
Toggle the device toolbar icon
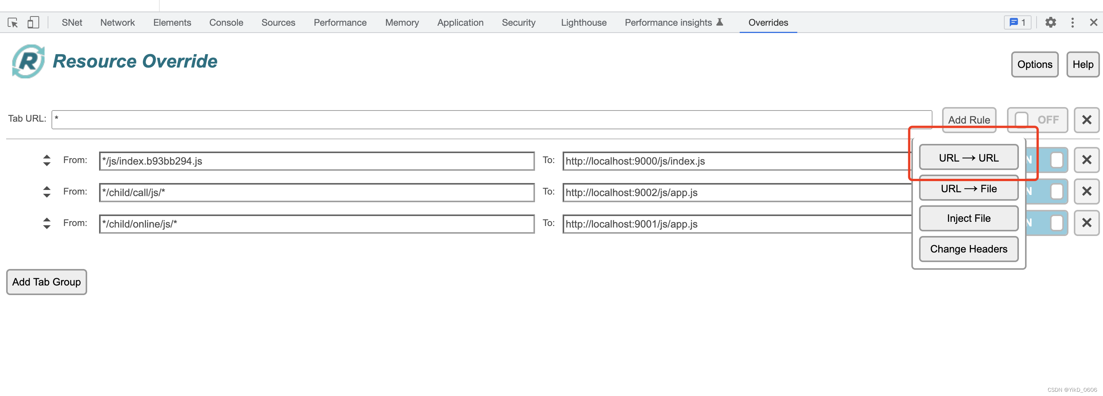[x=33, y=23]
